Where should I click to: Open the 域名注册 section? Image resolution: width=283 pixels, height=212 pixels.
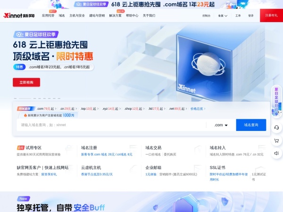point(89,148)
